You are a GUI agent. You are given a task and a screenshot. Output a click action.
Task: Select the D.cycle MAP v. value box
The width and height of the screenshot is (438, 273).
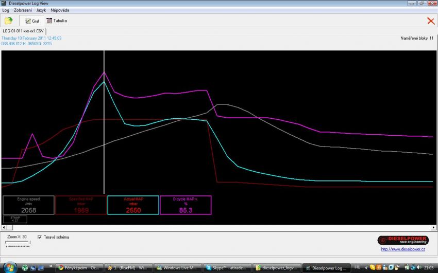tap(186, 205)
